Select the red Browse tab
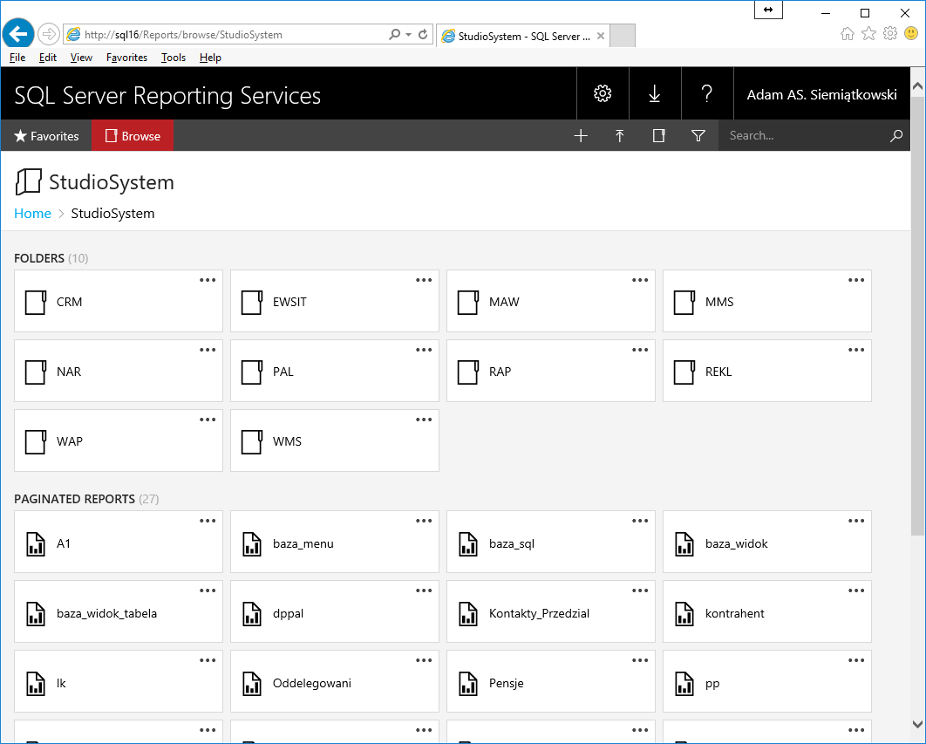 point(133,136)
